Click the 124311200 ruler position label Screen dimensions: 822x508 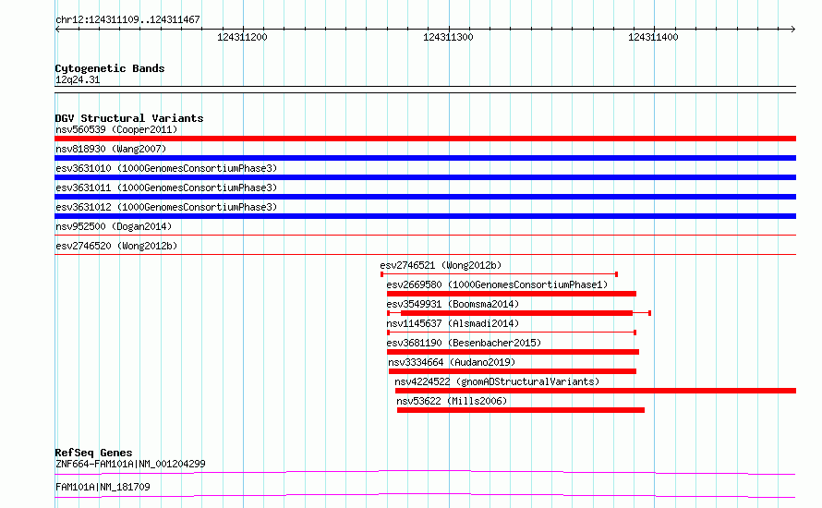(242, 37)
